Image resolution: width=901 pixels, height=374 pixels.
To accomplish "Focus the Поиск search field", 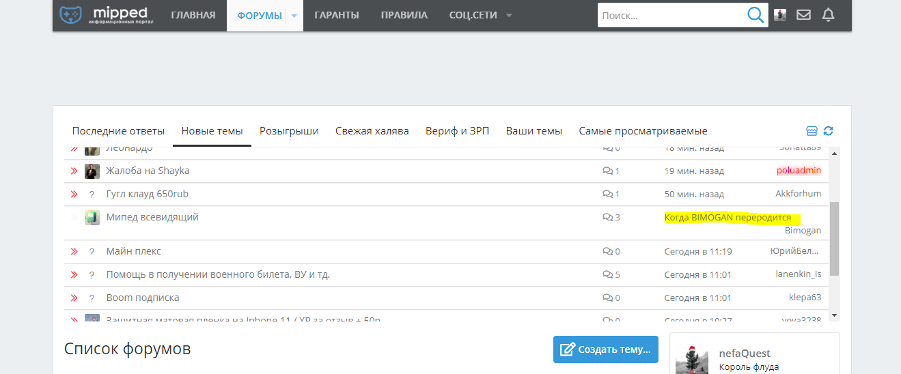I will point(671,15).
